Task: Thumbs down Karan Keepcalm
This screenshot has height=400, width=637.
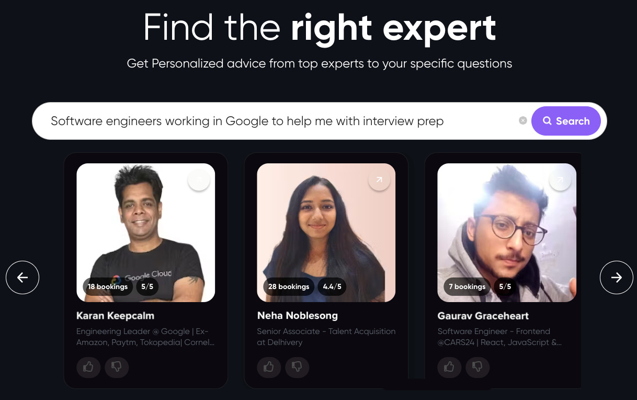Action: point(117,367)
